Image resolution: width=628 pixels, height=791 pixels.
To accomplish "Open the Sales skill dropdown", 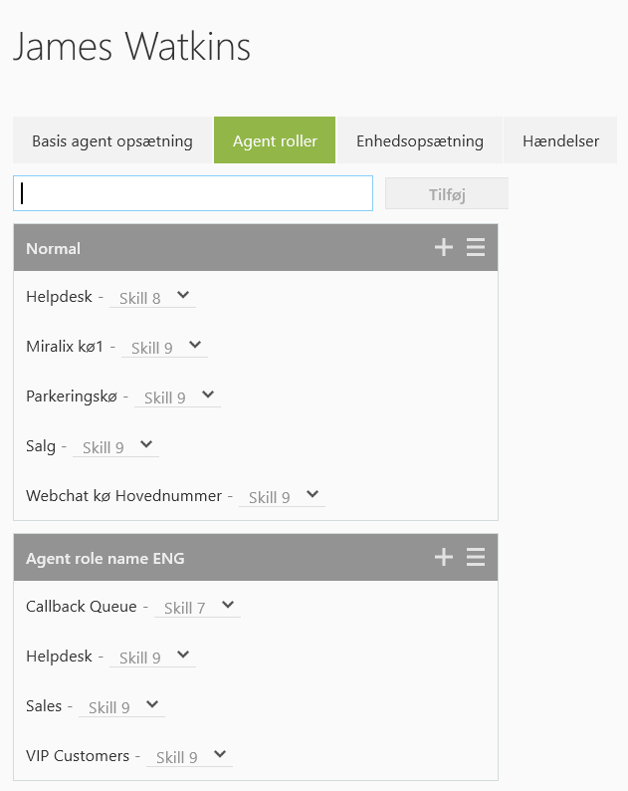I will pyautogui.click(x=121, y=706).
